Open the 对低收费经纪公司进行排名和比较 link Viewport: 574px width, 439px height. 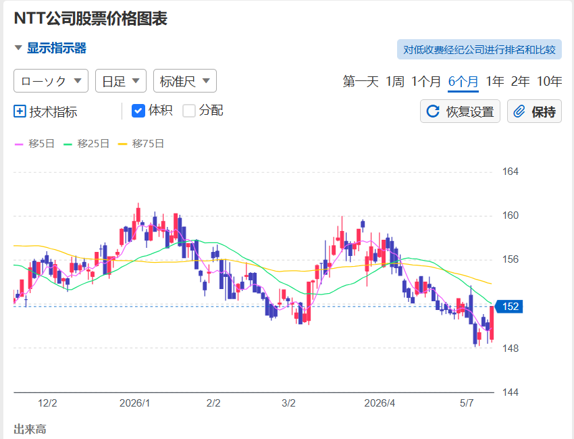[479, 49]
